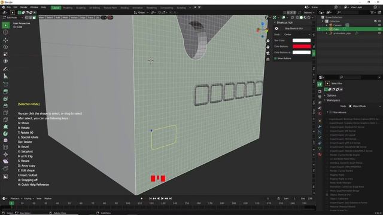Play the animation in timeline
The height and width of the screenshot is (215, 383).
(x=162, y=199)
